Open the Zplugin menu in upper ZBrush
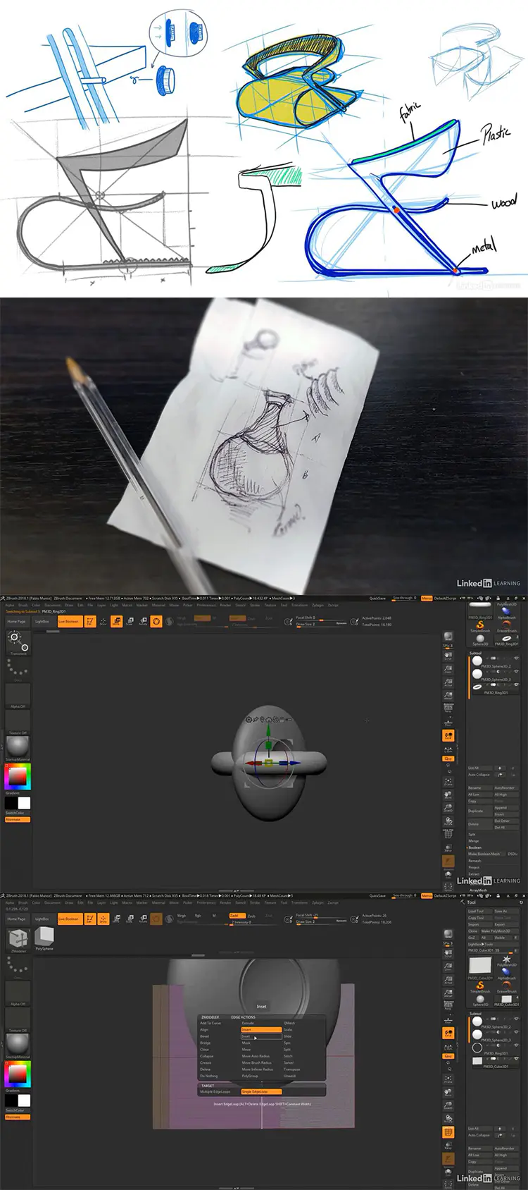The image size is (528, 1190). click(318, 605)
